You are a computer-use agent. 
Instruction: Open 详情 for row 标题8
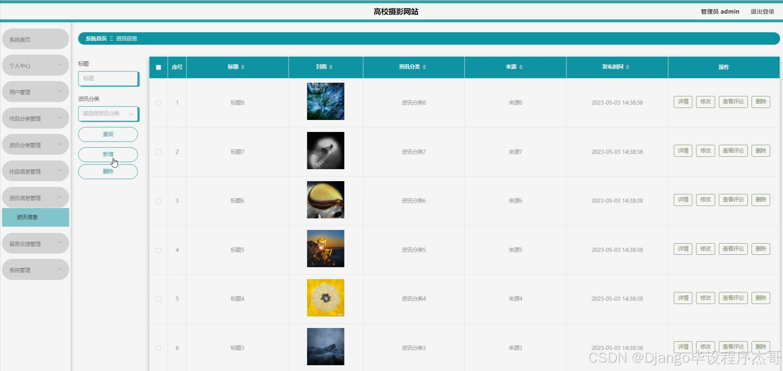tap(683, 102)
